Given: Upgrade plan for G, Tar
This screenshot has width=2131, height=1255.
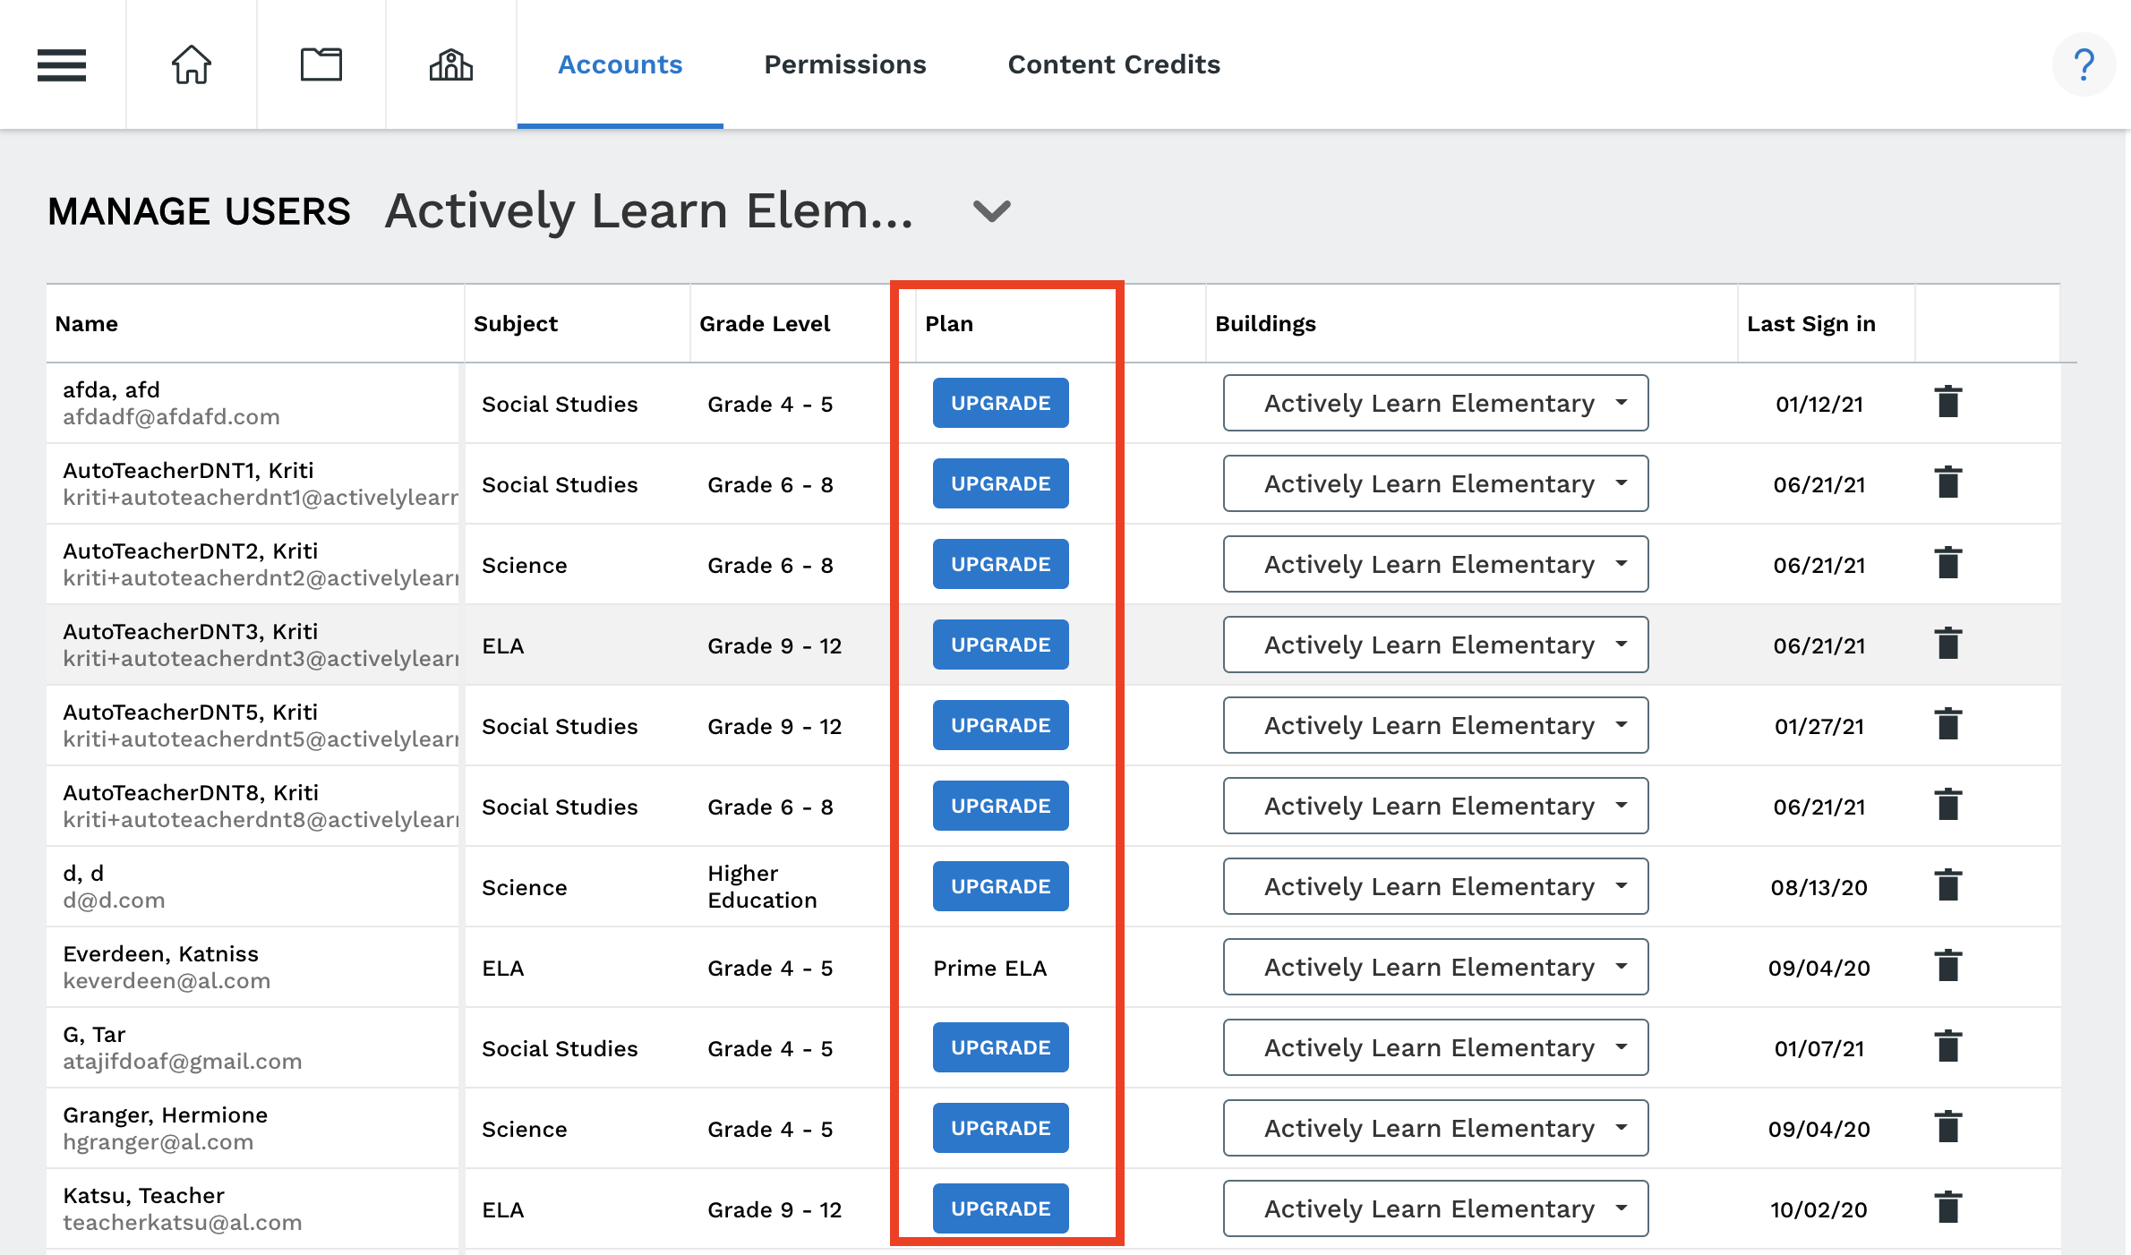Looking at the screenshot, I should 1001,1047.
